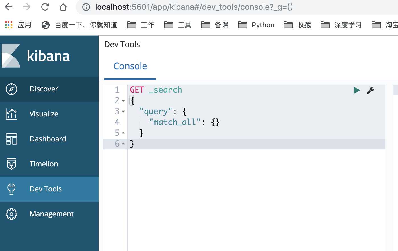Select Dev Tools in the sidebar
The image size is (398, 251).
coord(49,189)
